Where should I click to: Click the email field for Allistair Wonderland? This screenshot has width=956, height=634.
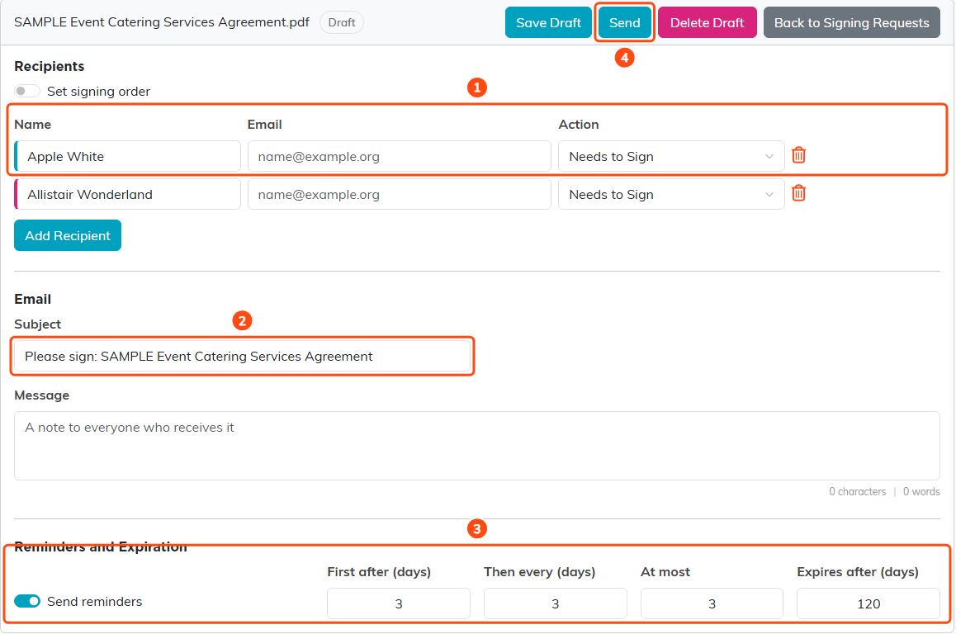(x=400, y=195)
